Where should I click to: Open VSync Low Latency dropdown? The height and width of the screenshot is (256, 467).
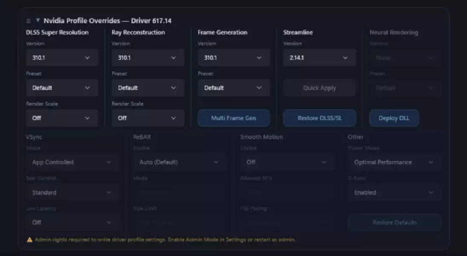point(73,223)
